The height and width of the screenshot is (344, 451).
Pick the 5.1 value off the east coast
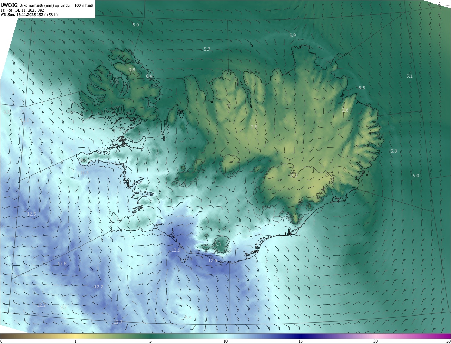[409, 76]
